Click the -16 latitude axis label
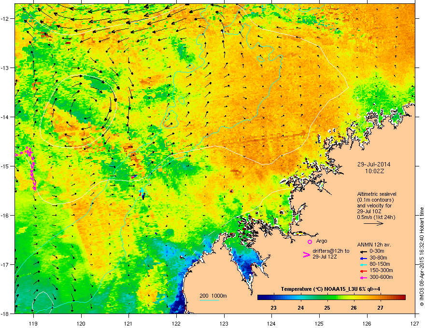The width and height of the screenshot is (425, 328). pos(5,216)
